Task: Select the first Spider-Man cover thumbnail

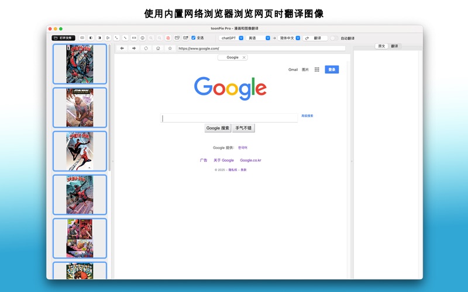Action: point(80,64)
